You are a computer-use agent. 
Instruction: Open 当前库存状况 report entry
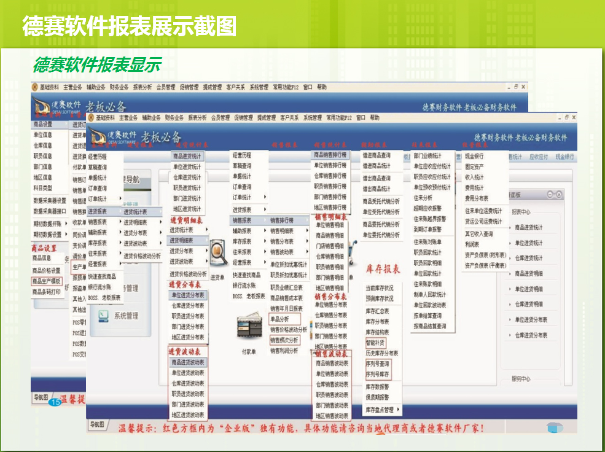tap(380, 288)
